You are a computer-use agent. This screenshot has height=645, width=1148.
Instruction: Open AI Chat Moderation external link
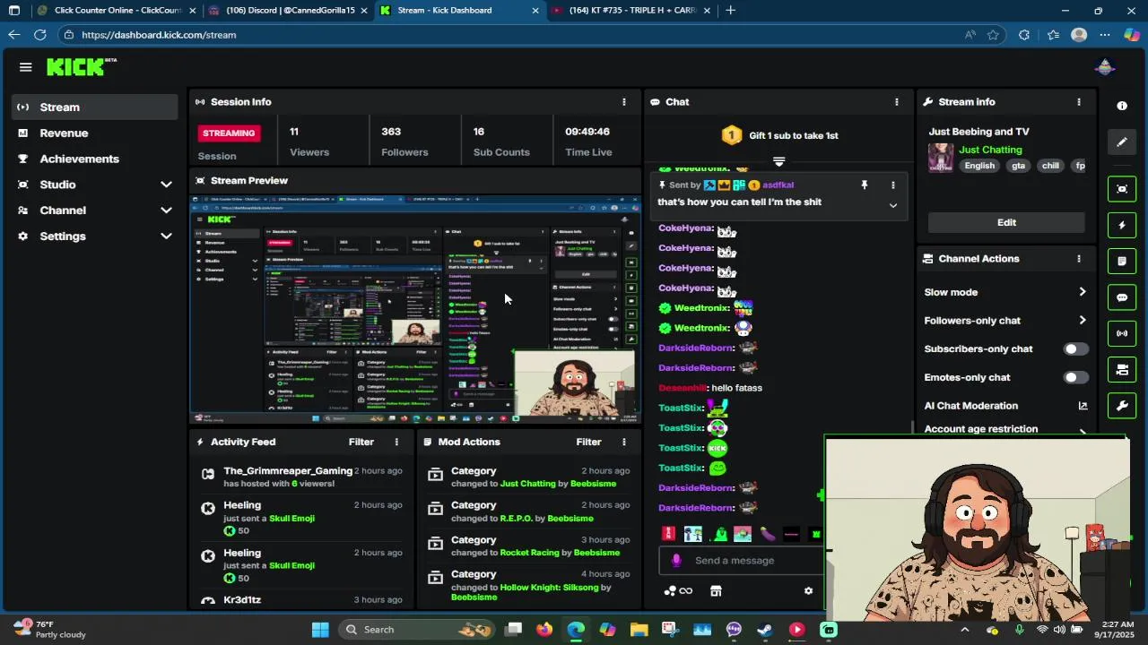[1083, 406]
